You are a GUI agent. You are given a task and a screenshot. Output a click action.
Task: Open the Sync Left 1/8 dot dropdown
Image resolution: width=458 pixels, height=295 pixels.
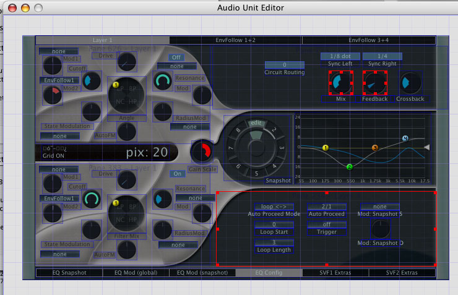click(340, 56)
